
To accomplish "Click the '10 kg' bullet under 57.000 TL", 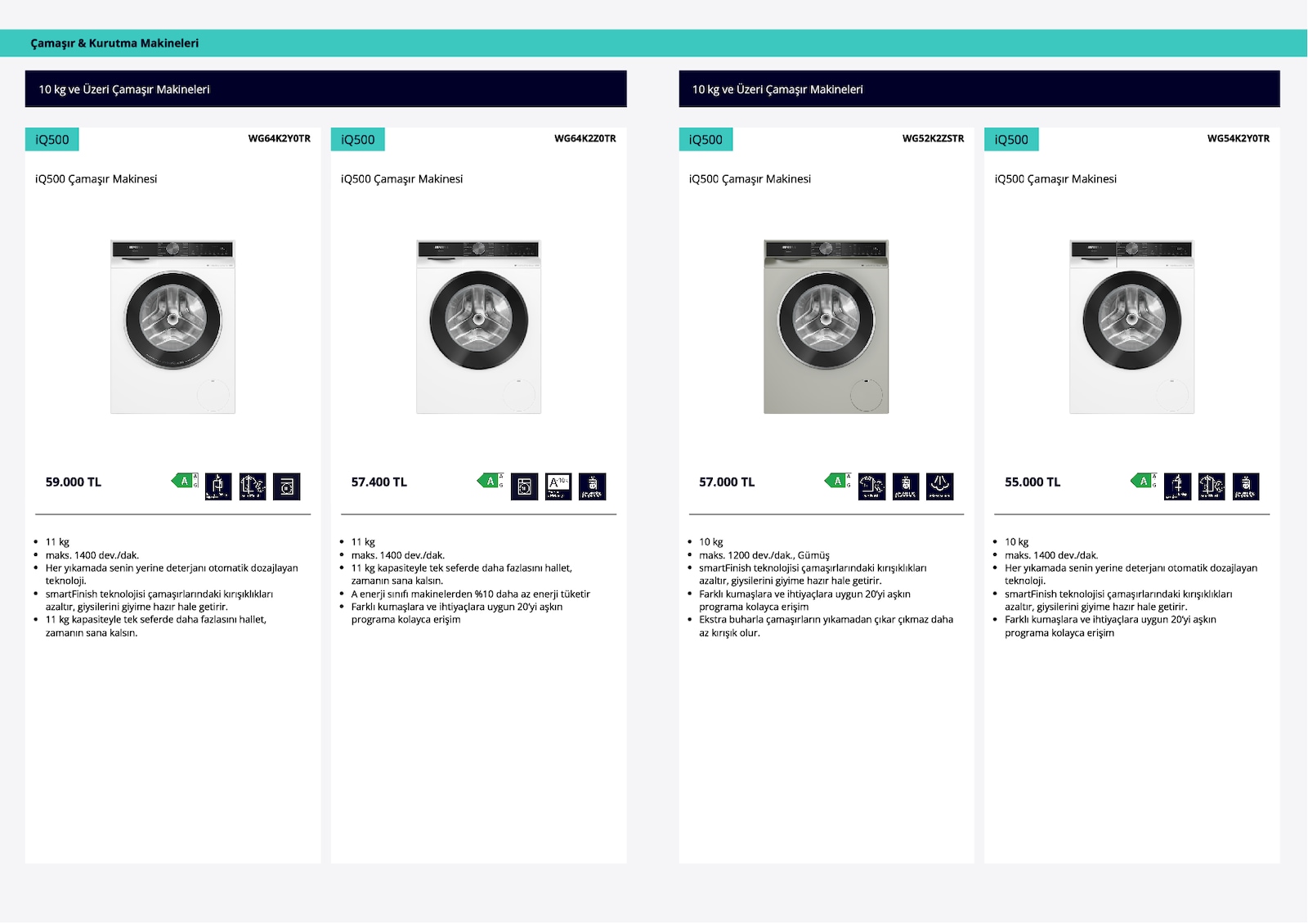I will click(x=711, y=542).
